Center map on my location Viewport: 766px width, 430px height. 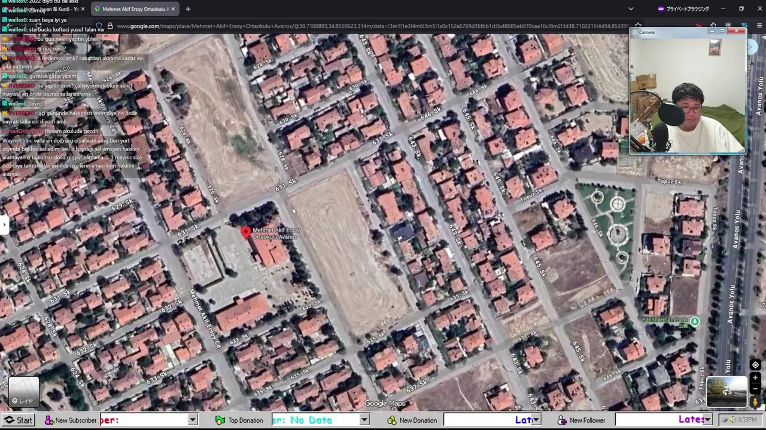[x=755, y=365]
